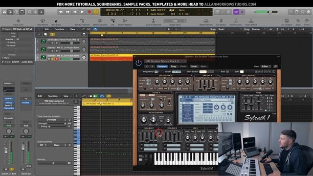The height and width of the screenshot is (176, 313).
Task: Go to beginning with transport button
Action: pyautogui.click(x=75, y=12)
